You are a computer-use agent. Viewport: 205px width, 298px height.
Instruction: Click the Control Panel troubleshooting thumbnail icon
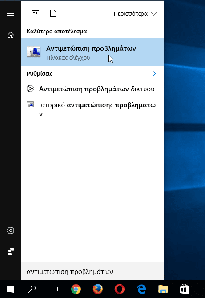[33, 52]
